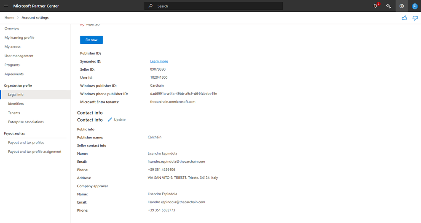Screen dimensions: 421x223
Task: Select Legal info in sidebar
Action: 35,95
